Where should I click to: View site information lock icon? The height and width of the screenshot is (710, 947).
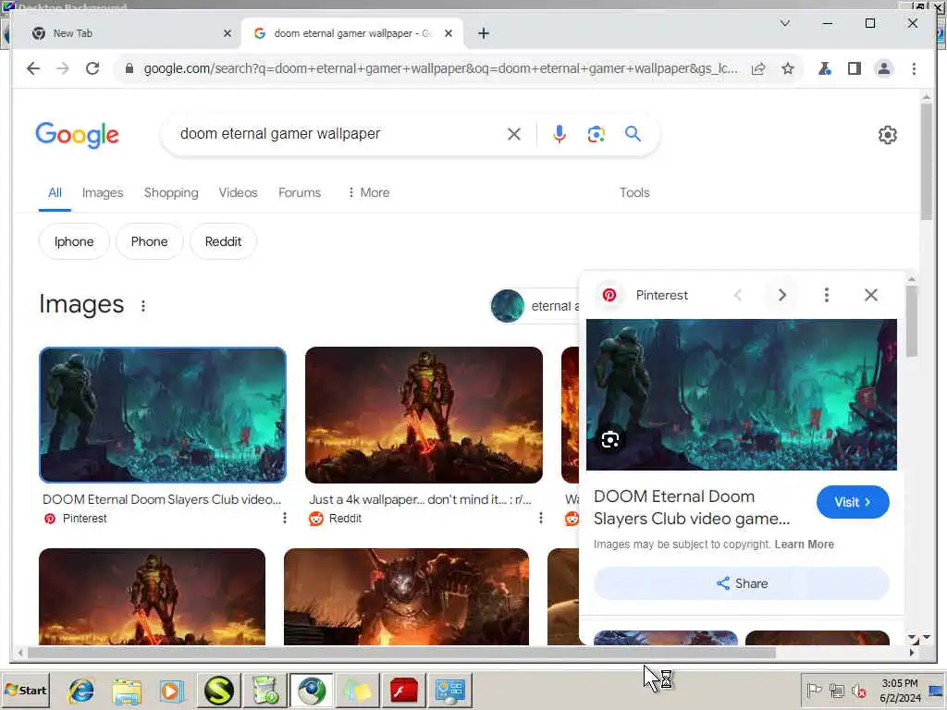click(129, 68)
